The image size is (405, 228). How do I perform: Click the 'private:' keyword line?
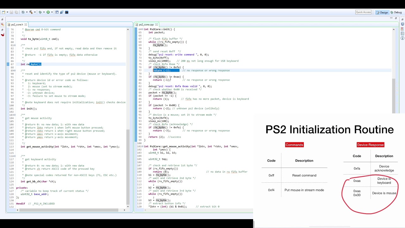coord(22,188)
